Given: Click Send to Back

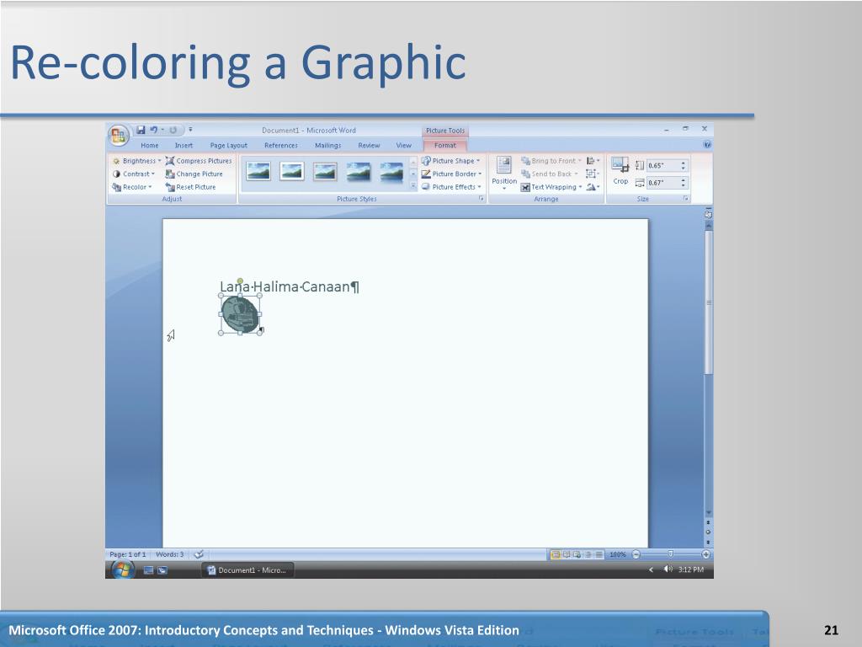Looking at the screenshot, I should pyautogui.click(x=549, y=174).
